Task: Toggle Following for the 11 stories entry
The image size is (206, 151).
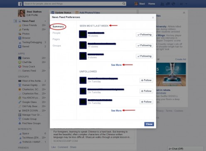Action: pyautogui.click(x=145, y=45)
